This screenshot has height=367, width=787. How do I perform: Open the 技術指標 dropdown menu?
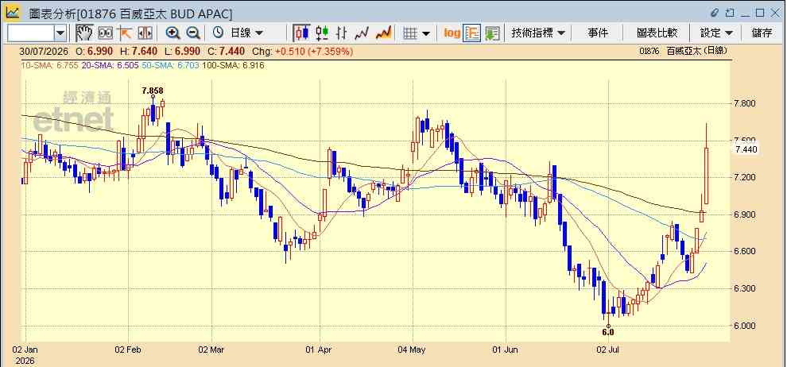(x=538, y=33)
